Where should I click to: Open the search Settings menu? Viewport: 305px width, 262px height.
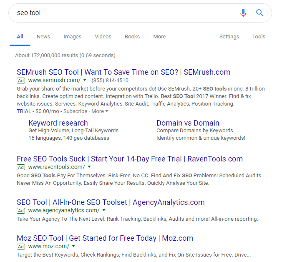(229, 37)
